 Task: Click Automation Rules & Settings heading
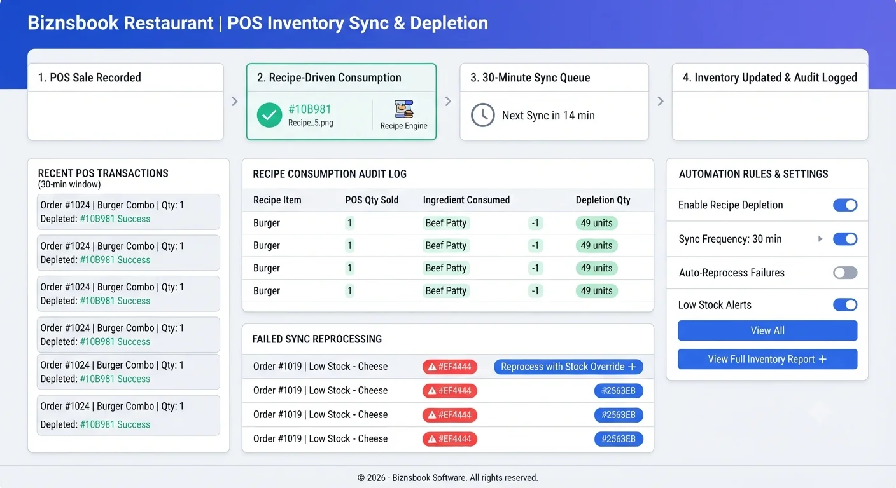(x=753, y=174)
